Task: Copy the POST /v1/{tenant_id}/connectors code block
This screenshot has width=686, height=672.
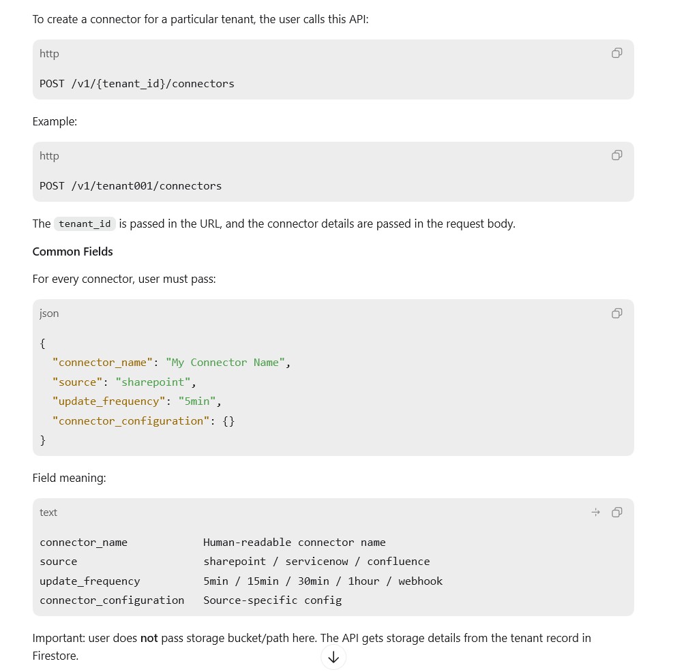Action: pyautogui.click(x=617, y=53)
